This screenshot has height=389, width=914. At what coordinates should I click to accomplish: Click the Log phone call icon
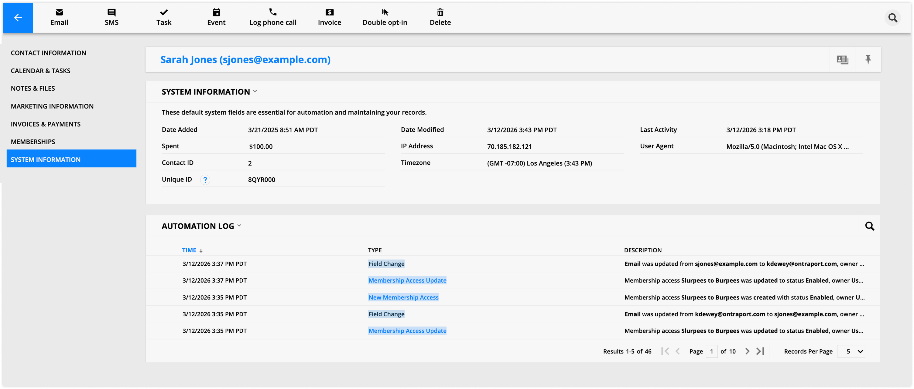point(272,12)
